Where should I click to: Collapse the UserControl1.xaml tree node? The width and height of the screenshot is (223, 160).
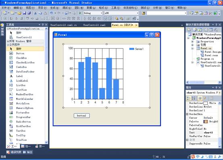point(192,62)
